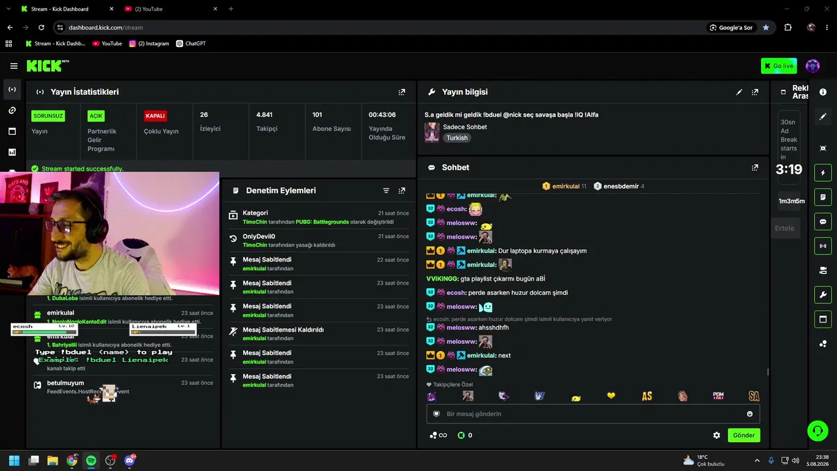Open the bar chart analytics sidebar icon
The width and height of the screenshot is (837, 471).
pos(12,152)
